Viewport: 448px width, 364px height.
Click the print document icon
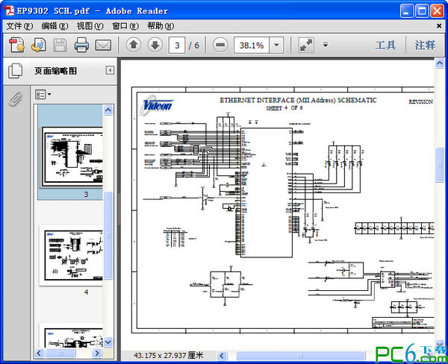click(81, 45)
